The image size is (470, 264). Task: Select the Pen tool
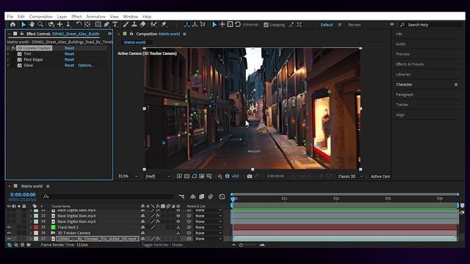point(106,24)
